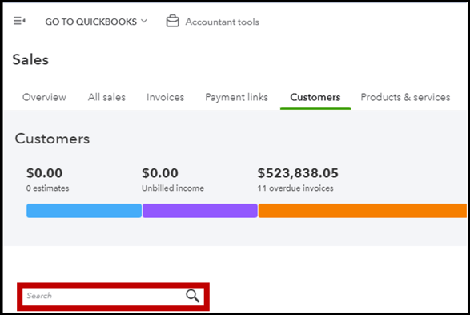Open the All sales tab
The image size is (470, 315).
pos(106,97)
